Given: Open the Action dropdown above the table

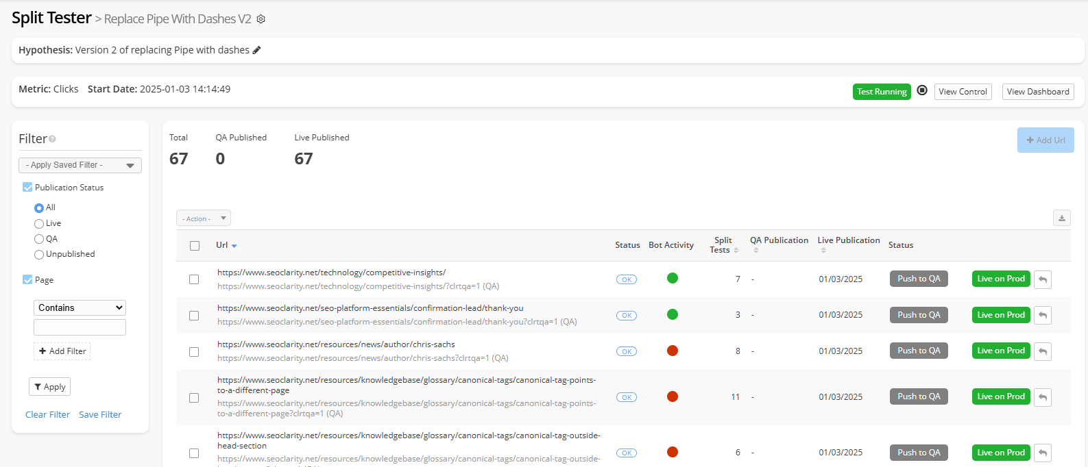Looking at the screenshot, I should (x=203, y=218).
